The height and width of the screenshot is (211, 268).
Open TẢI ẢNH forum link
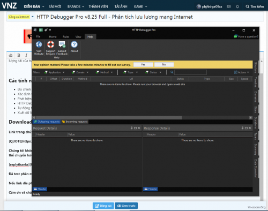121,6
